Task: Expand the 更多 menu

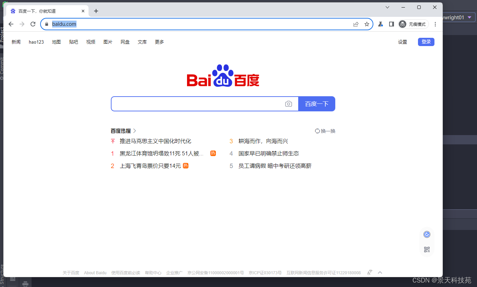Action: [160, 42]
